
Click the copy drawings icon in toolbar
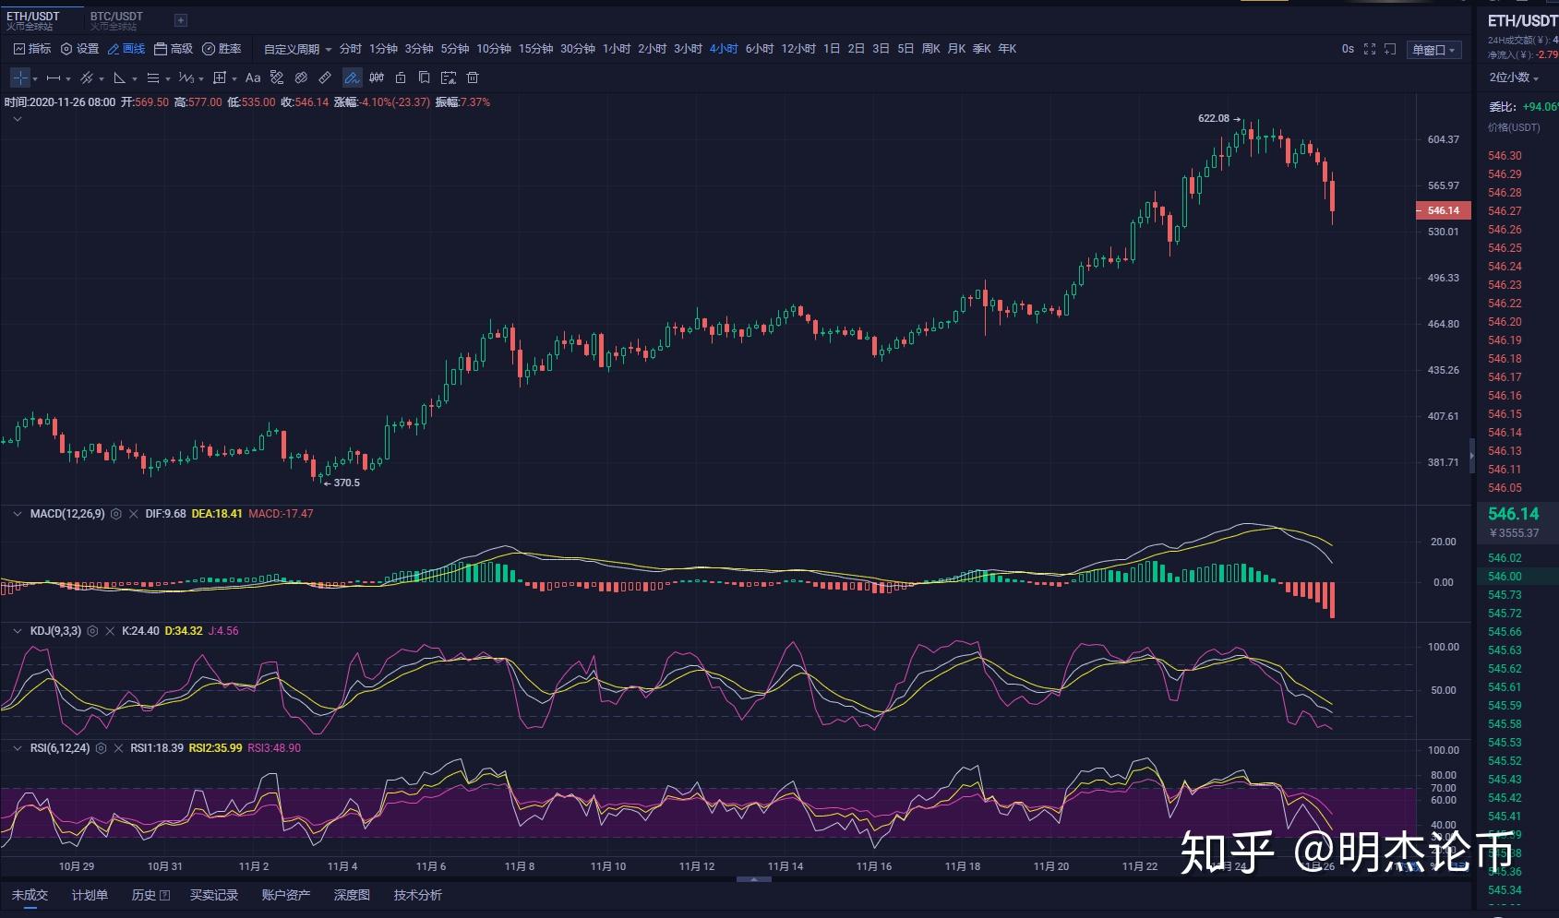[x=425, y=78]
